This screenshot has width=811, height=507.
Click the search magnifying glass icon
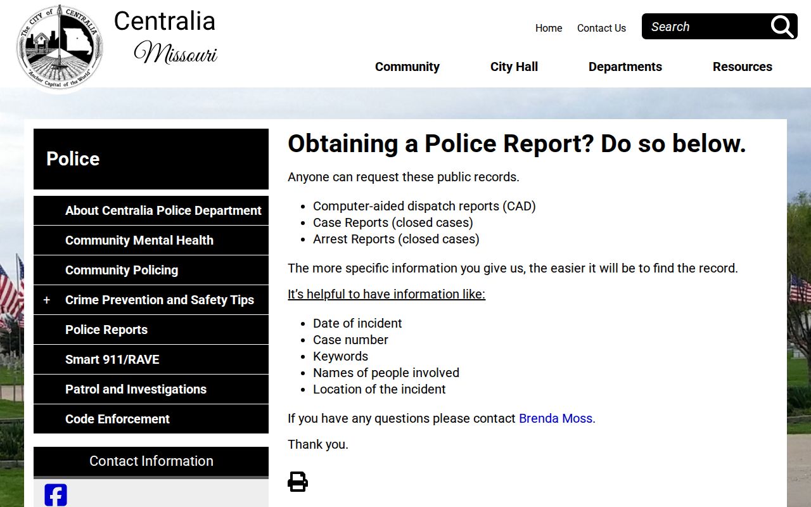[x=782, y=27]
